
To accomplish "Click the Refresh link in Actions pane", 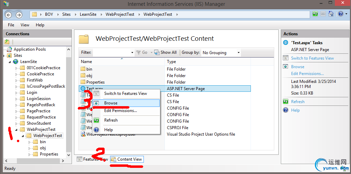I will (298, 102).
